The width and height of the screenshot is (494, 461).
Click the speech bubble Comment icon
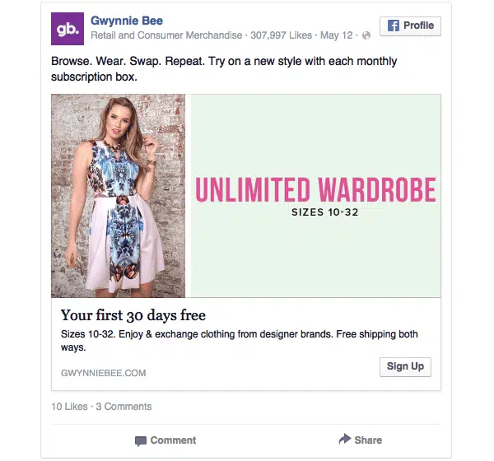pyautogui.click(x=141, y=440)
